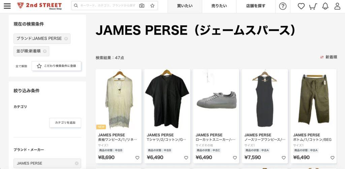The image size is (345, 169).
Task: Favorite the ¥7,590 sleeveless dress
Action: click(x=284, y=158)
